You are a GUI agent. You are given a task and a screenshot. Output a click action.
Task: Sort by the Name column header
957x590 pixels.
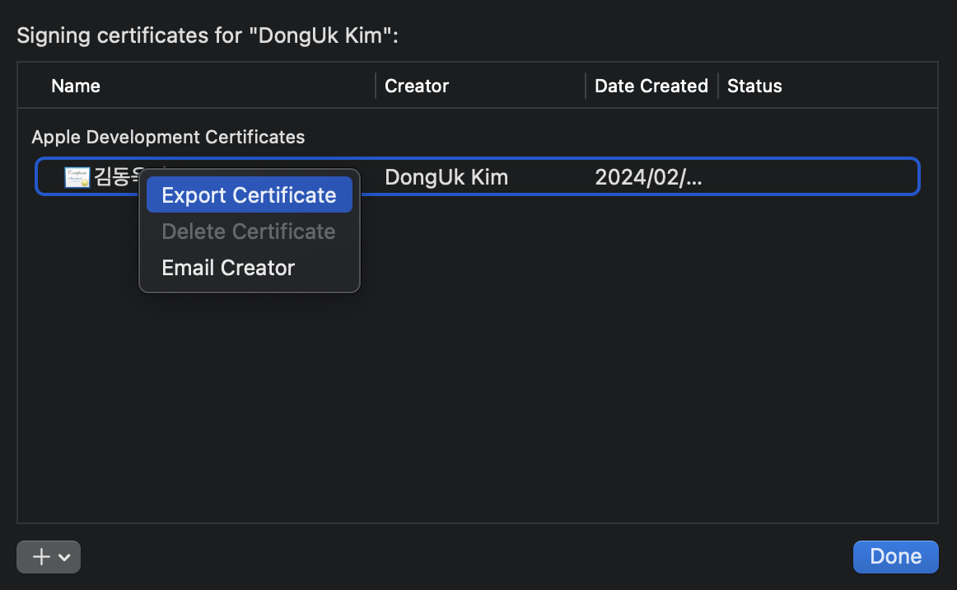pyautogui.click(x=76, y=87)
